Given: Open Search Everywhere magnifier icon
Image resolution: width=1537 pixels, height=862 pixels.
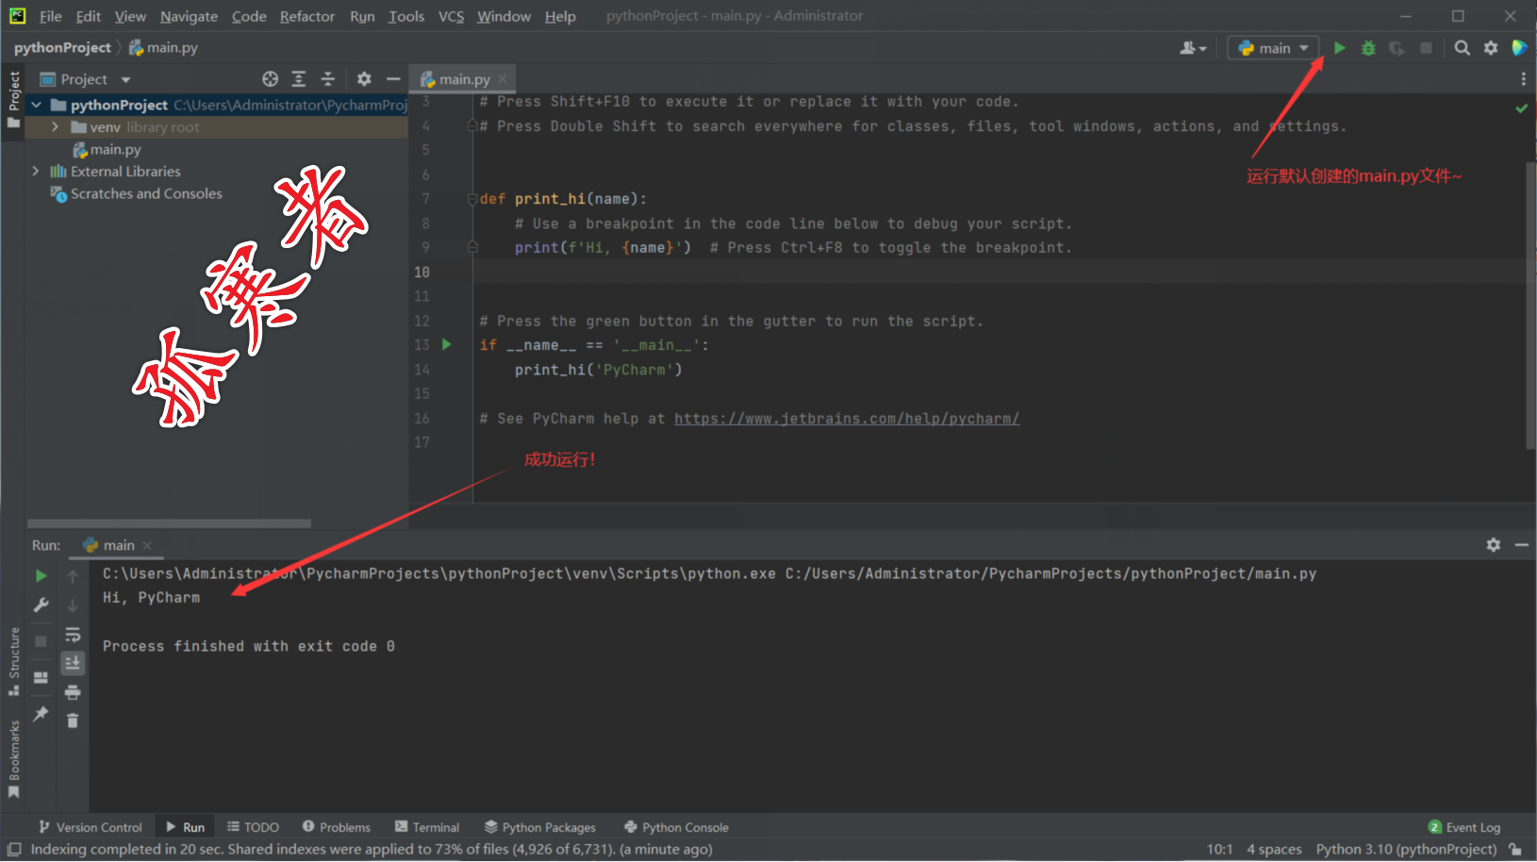Looking at the screenshot, I should pos(1462,48).
